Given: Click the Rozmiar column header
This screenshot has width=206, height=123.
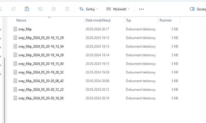Looking at the screenshot, I should pos(165,20).
